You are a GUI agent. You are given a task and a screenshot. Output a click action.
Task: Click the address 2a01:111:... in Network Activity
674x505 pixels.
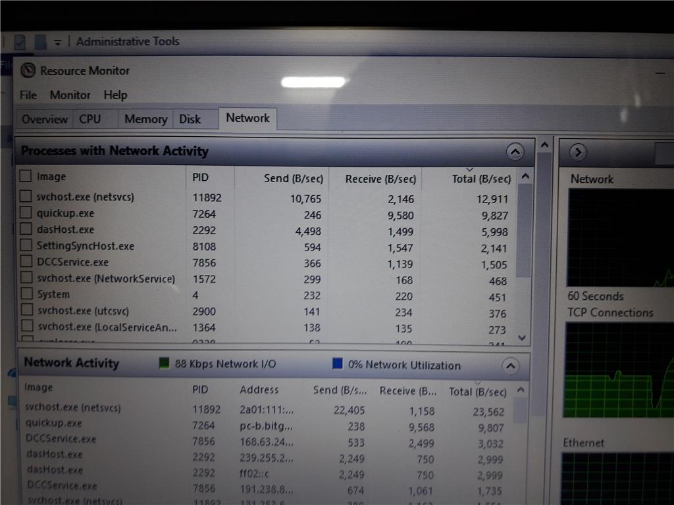click(x=267, y=410)
